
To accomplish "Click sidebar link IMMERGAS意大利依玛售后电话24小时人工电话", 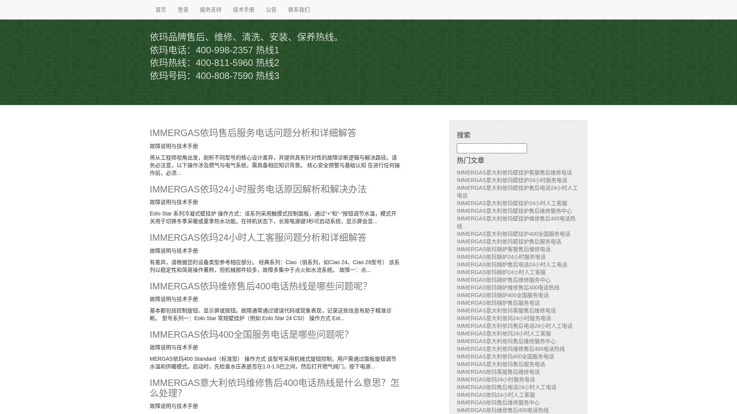I will click(x=515, y=326).
